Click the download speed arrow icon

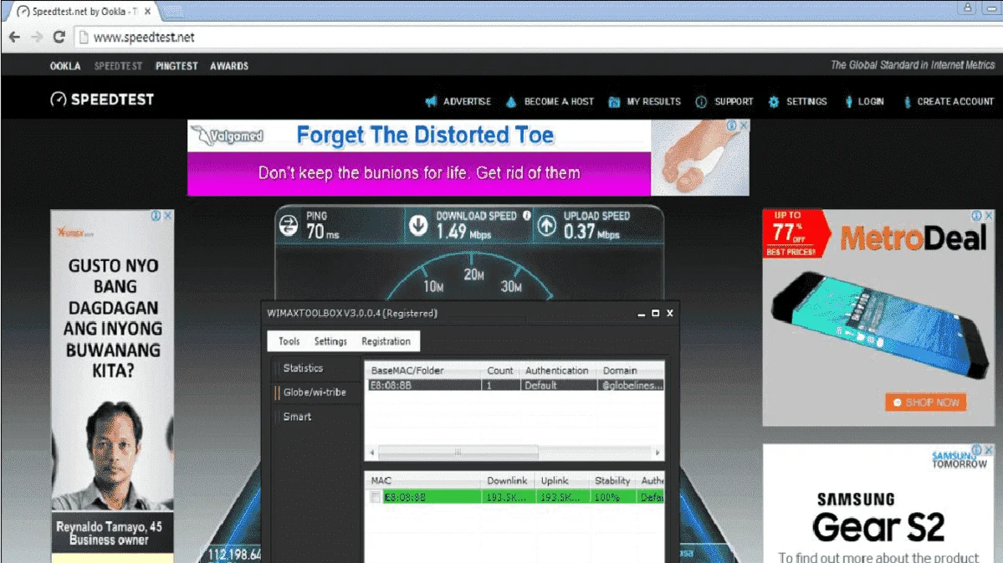click(418, 225)
